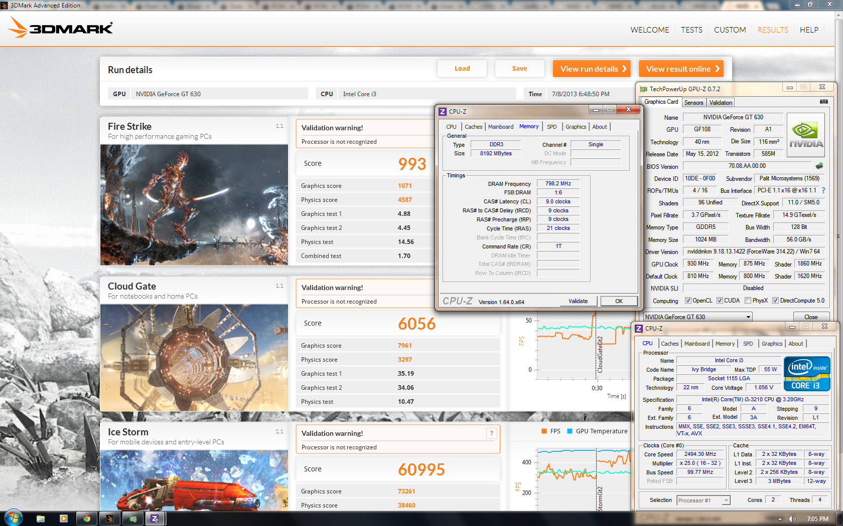
Task: Click the Memory Type value GDDR5 in GPU-Z
Action: click(706, 227)
